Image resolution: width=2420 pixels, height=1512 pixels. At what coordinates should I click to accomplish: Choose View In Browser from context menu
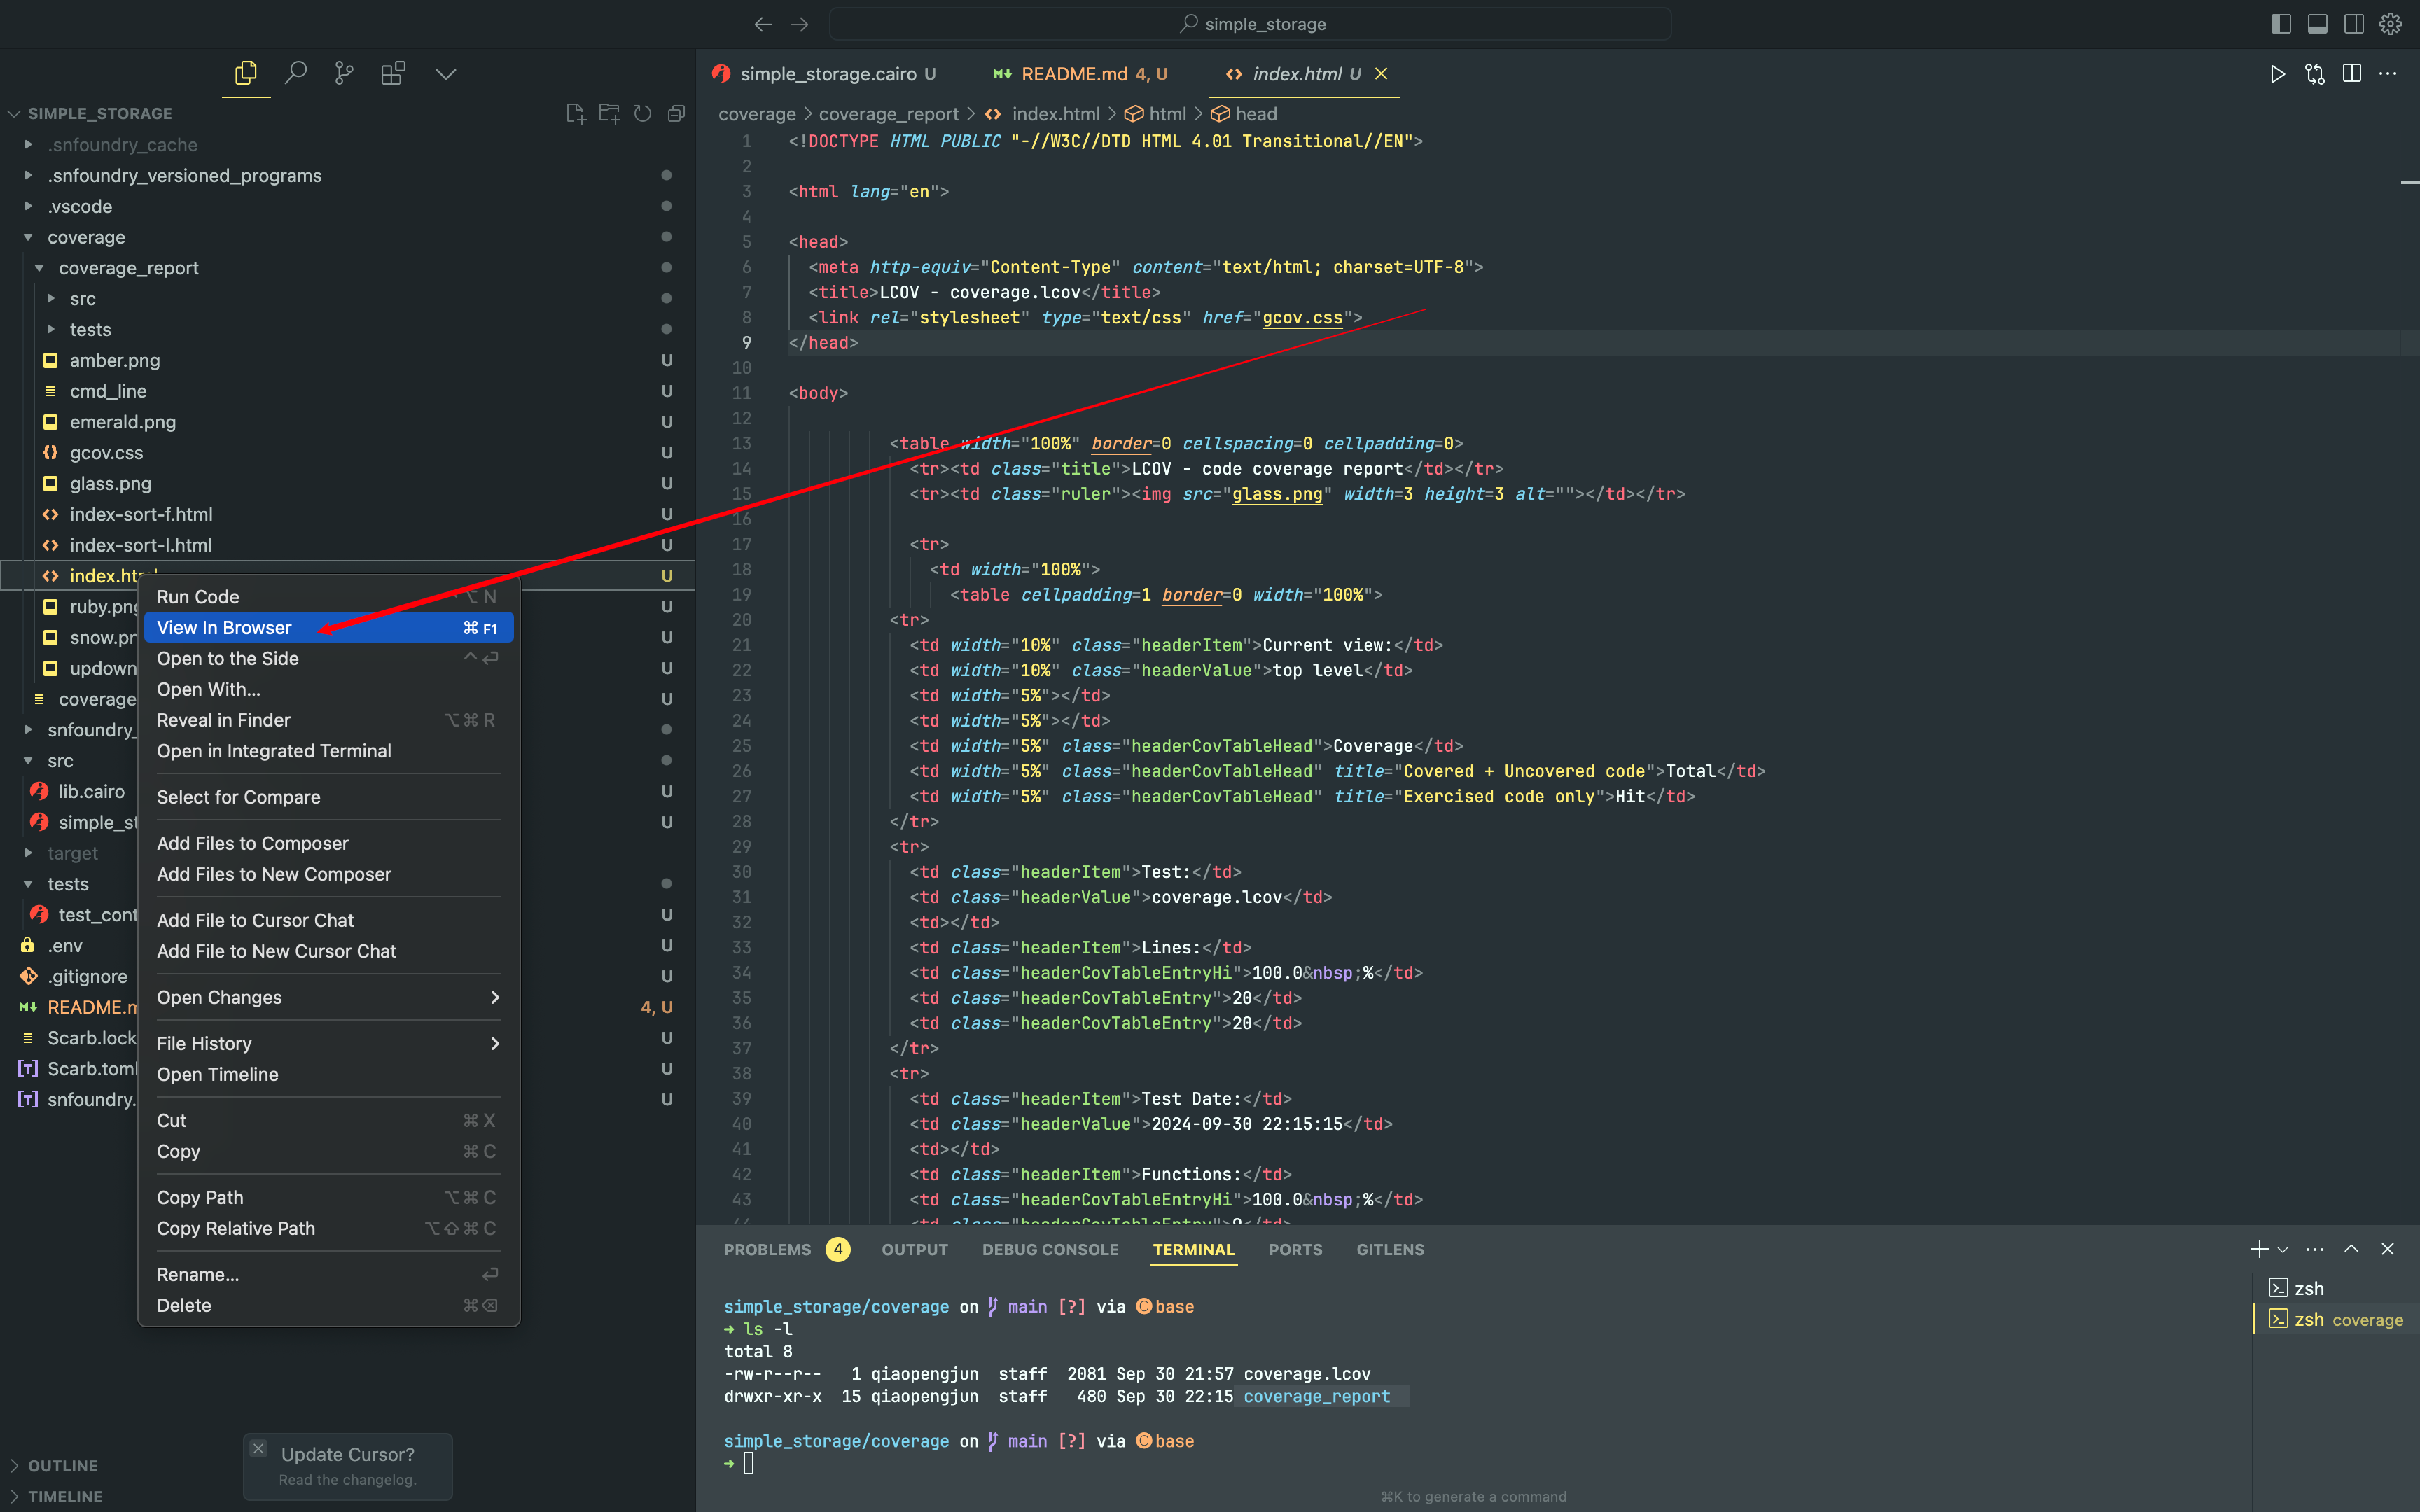pyautogui.click(x=328, y=627)
